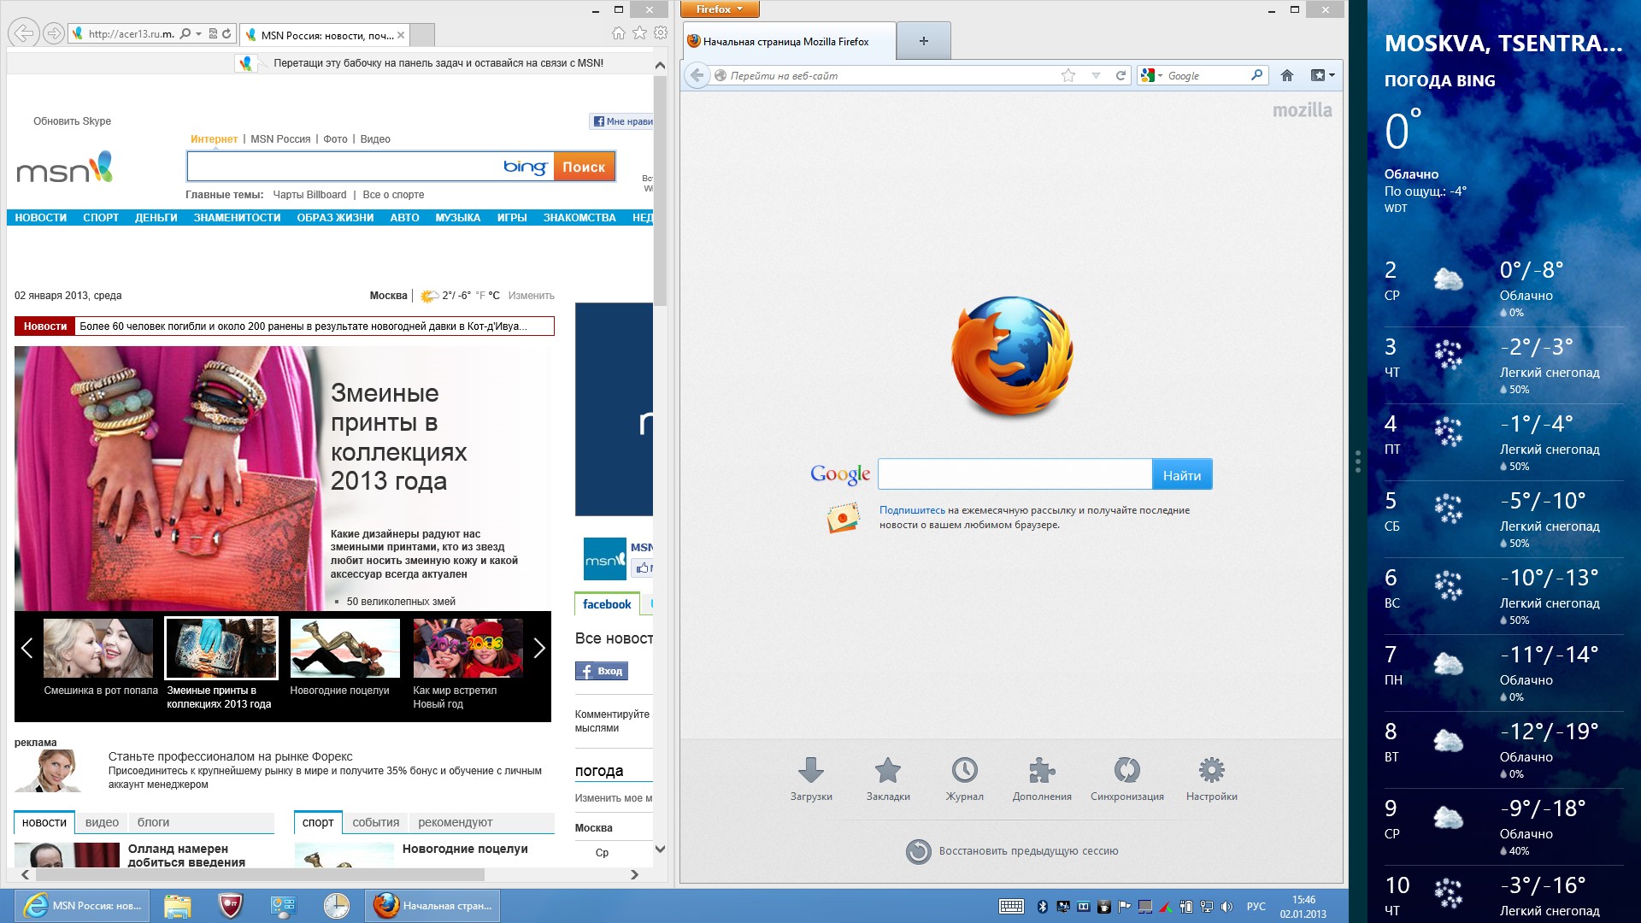Switch to the видео tab
1641x923 pixels.
click(102, 822)
